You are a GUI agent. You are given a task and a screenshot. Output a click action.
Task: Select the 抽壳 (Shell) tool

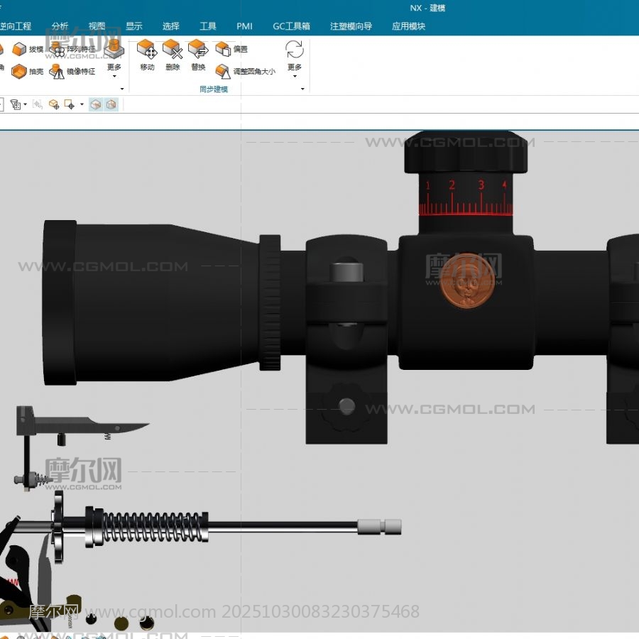(19, 72)
